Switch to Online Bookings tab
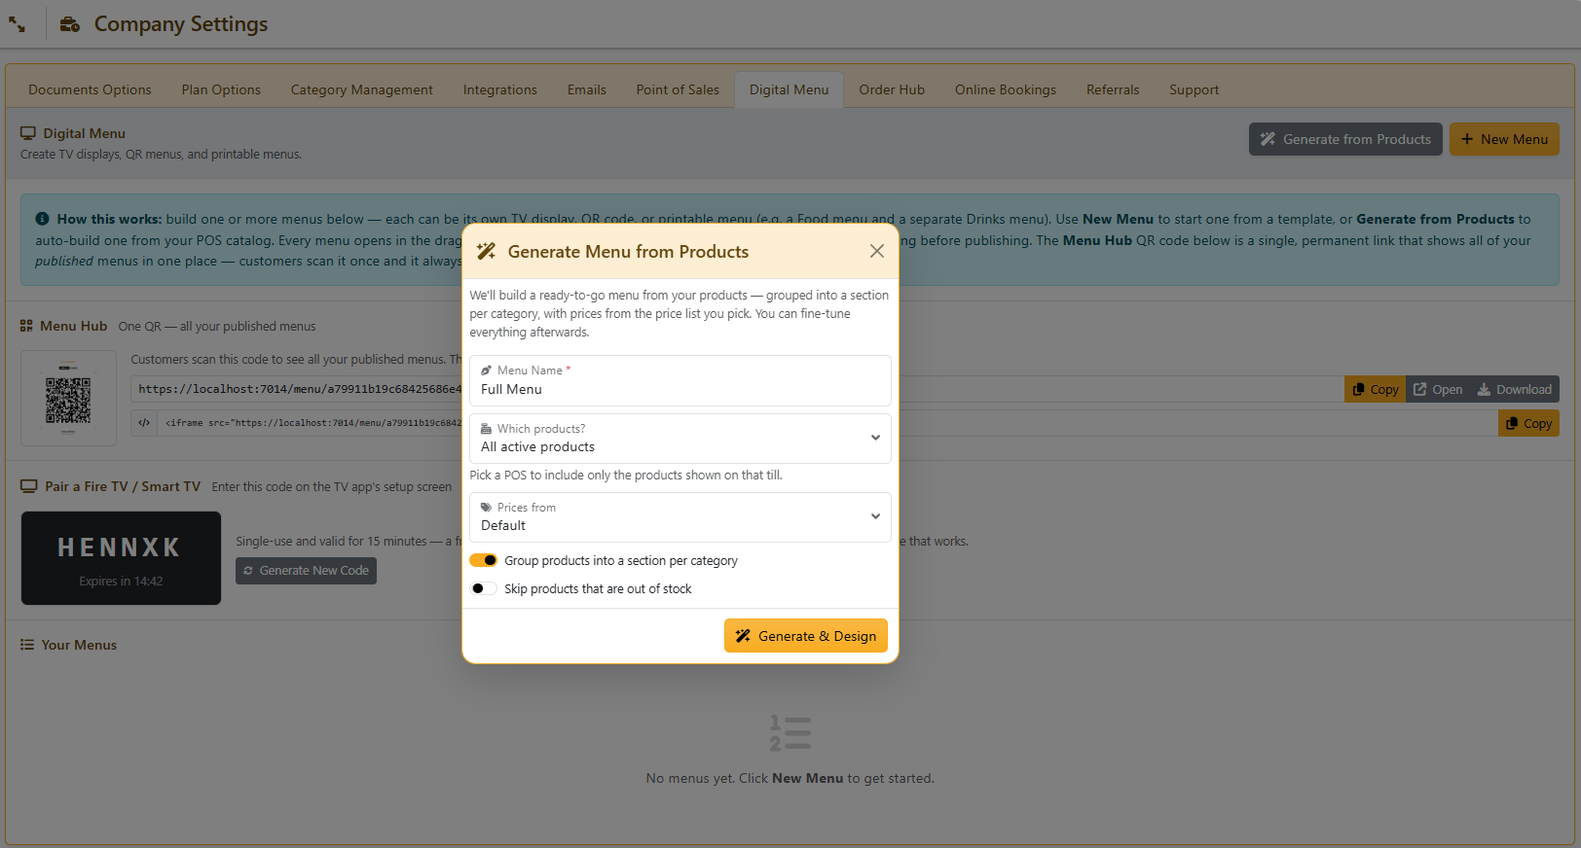The width and height of the screenshot is (1581, 848). coord(1006,89)
